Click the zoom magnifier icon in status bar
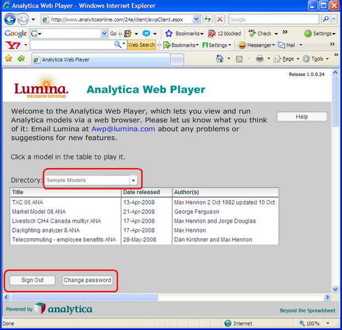This screenshot has height=330, width=342. click(x=302, y=323)
